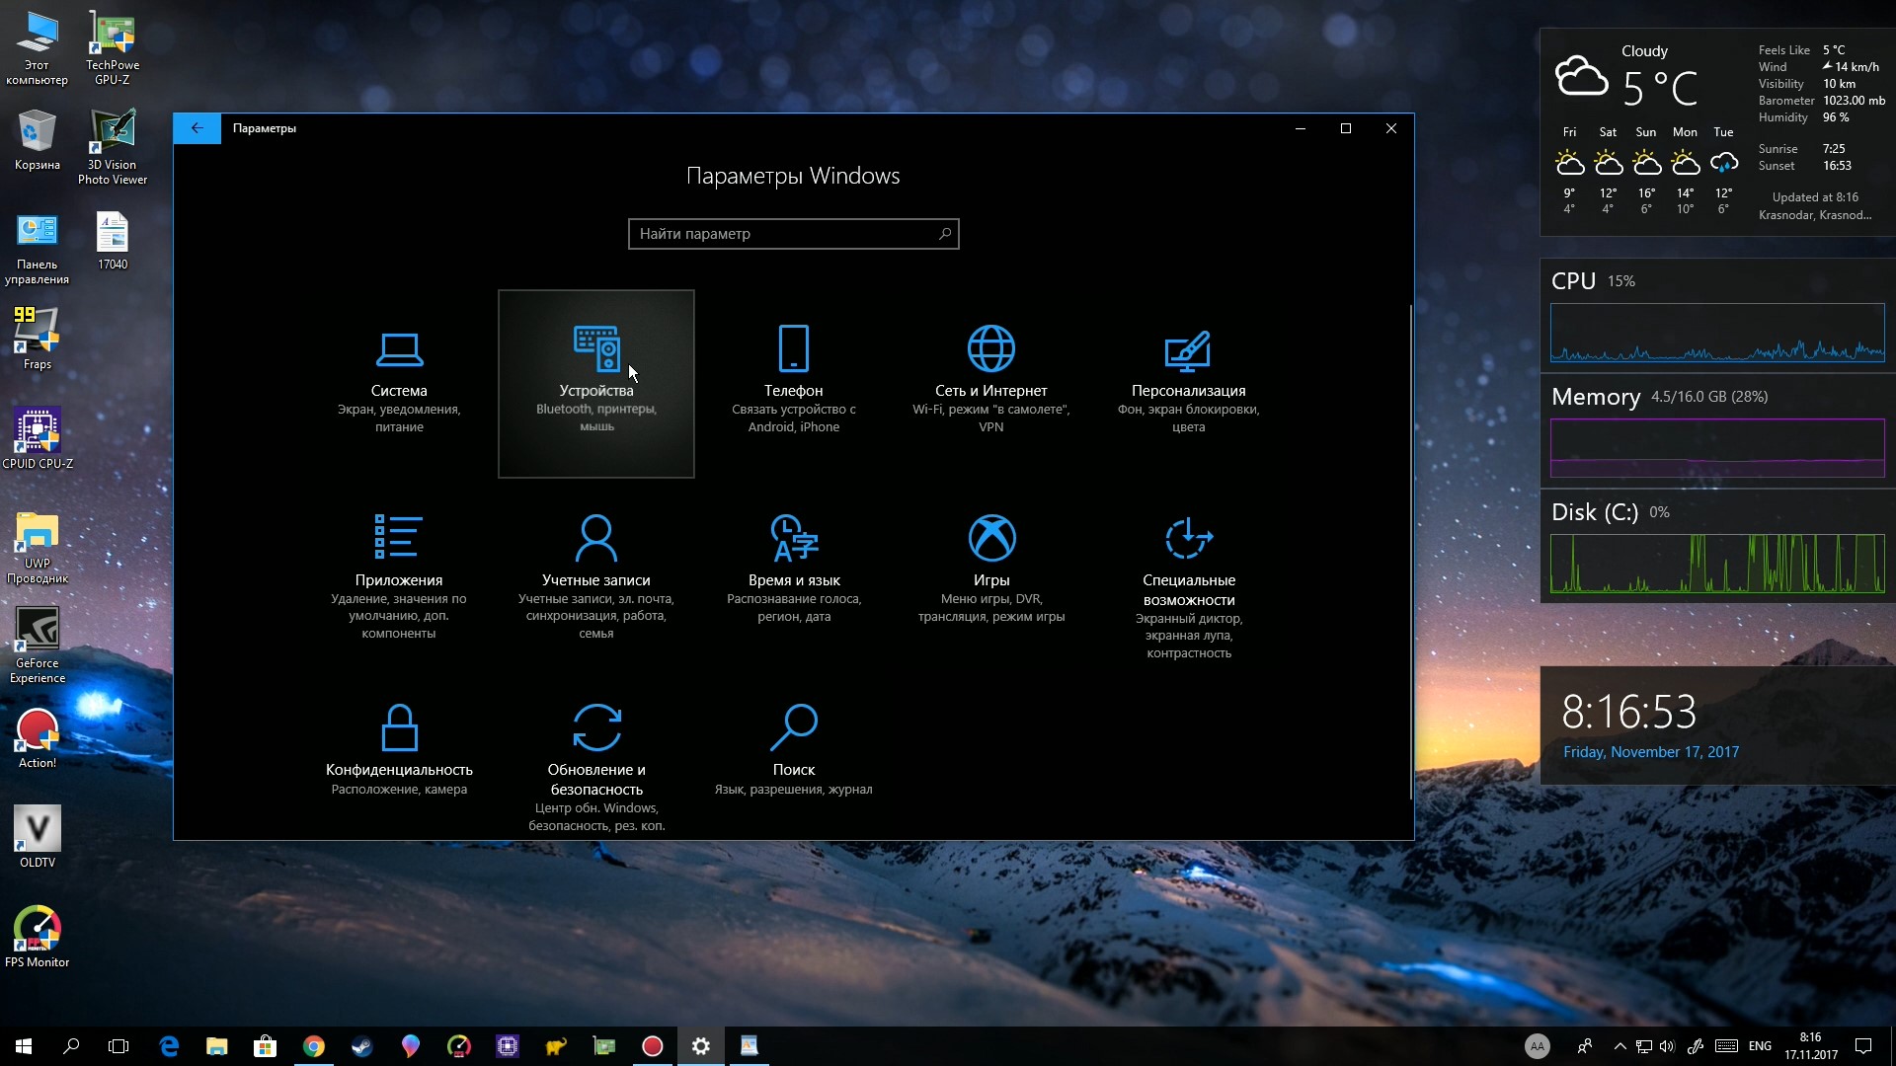
Task: Open the Устройства settings category
Action: (596, 383)
